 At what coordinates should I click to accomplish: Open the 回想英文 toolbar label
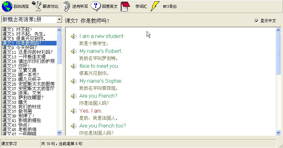pos(110,6)
